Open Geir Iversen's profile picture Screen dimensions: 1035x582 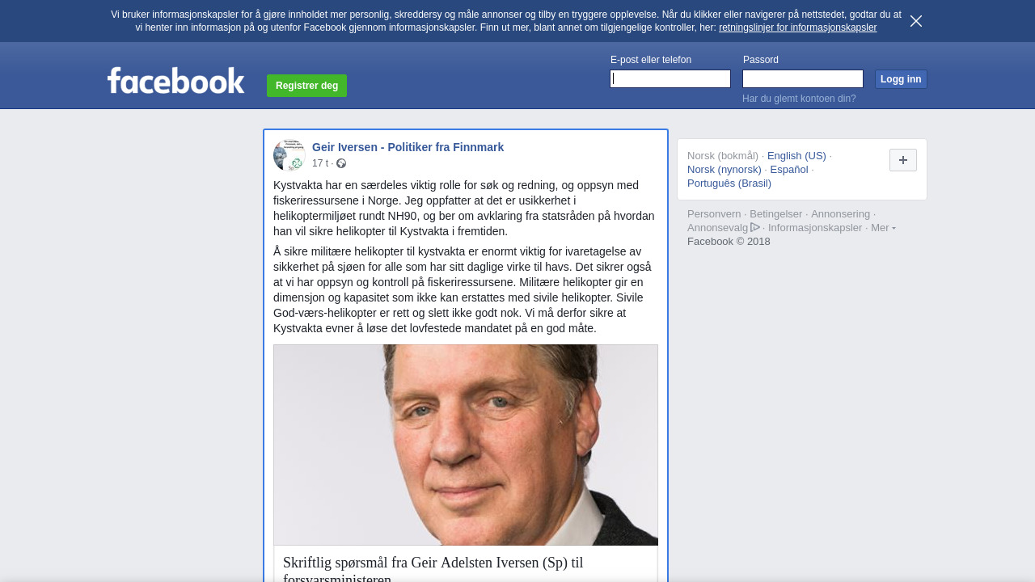(289, 155)
